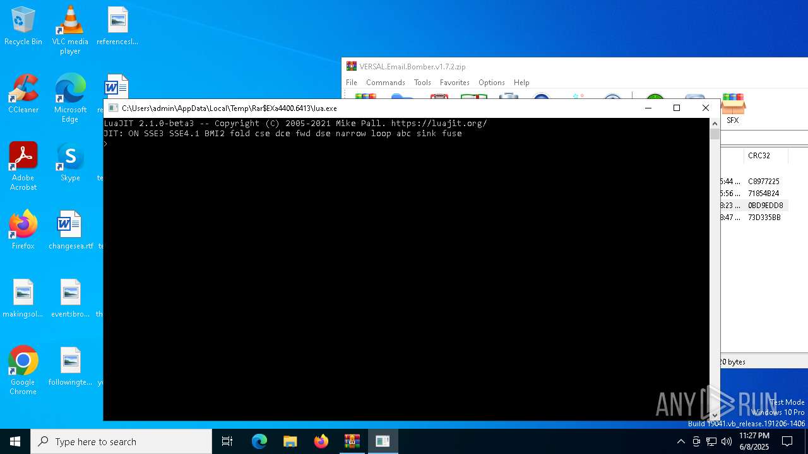Image resolution: width=808 pixels, height=454 pixels.
Task: Open the Commands menu in WinRAR
Action: coord(385,83)
